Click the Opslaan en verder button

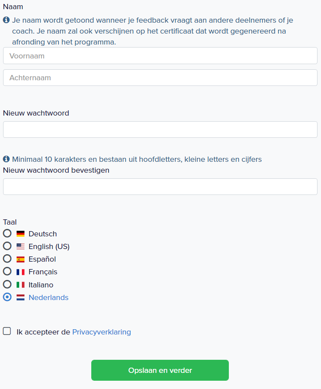160,370
